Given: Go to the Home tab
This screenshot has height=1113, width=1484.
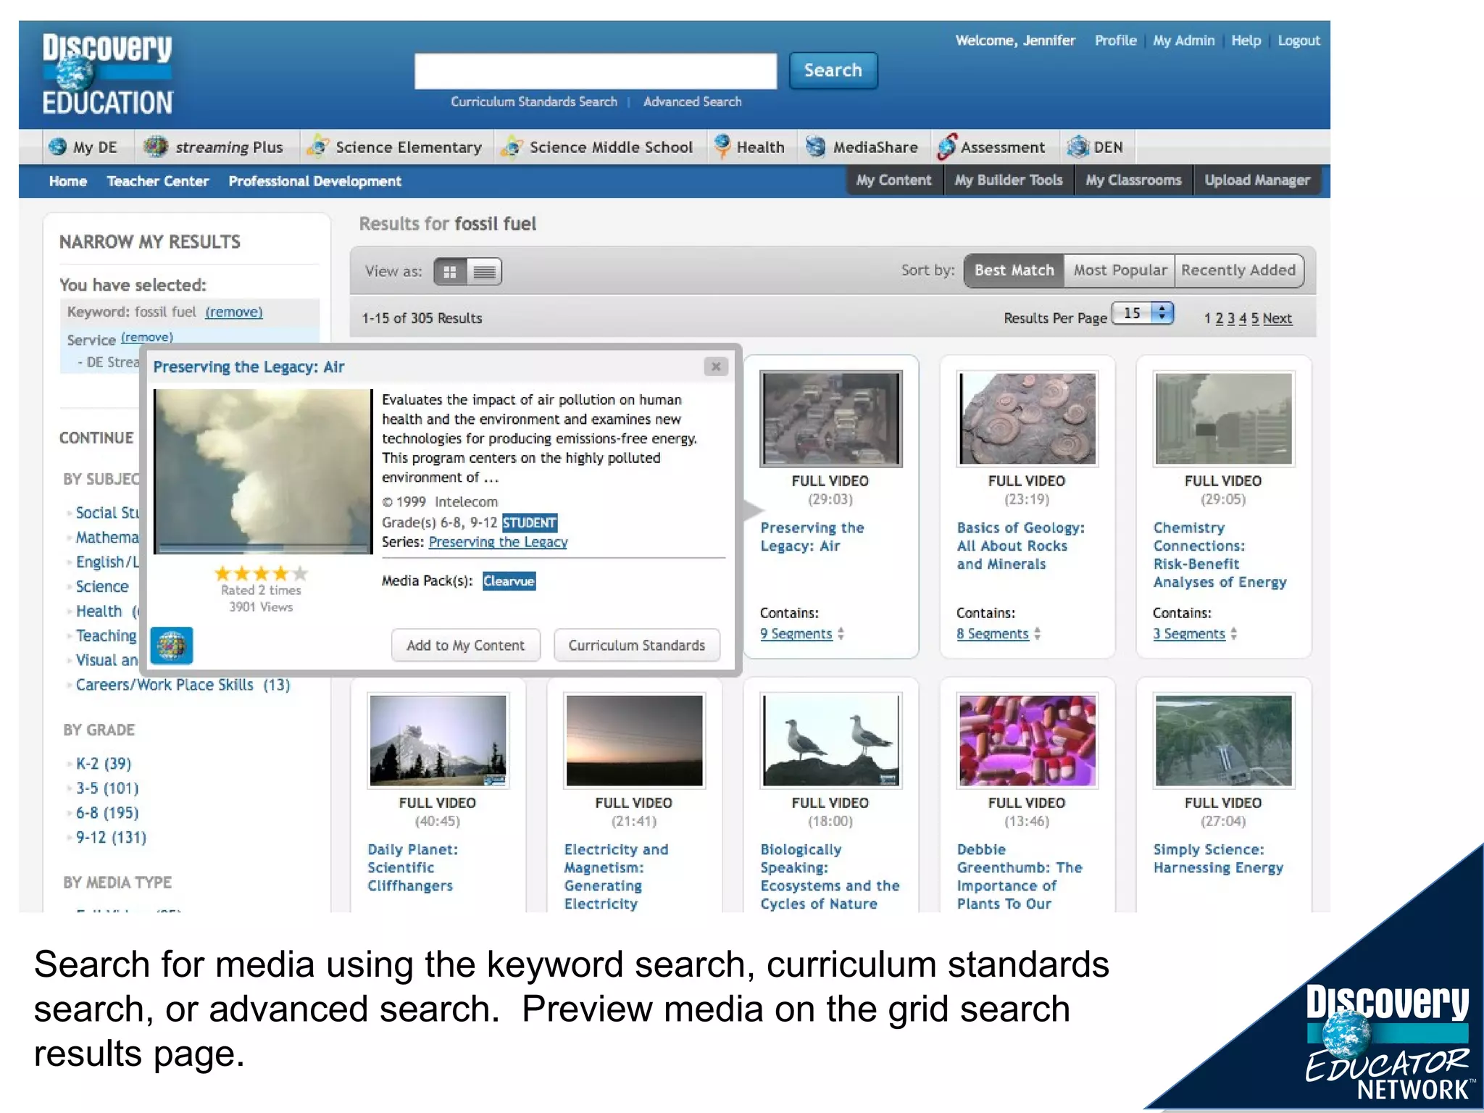Looking at the screenshot, I should pos(68,181).
